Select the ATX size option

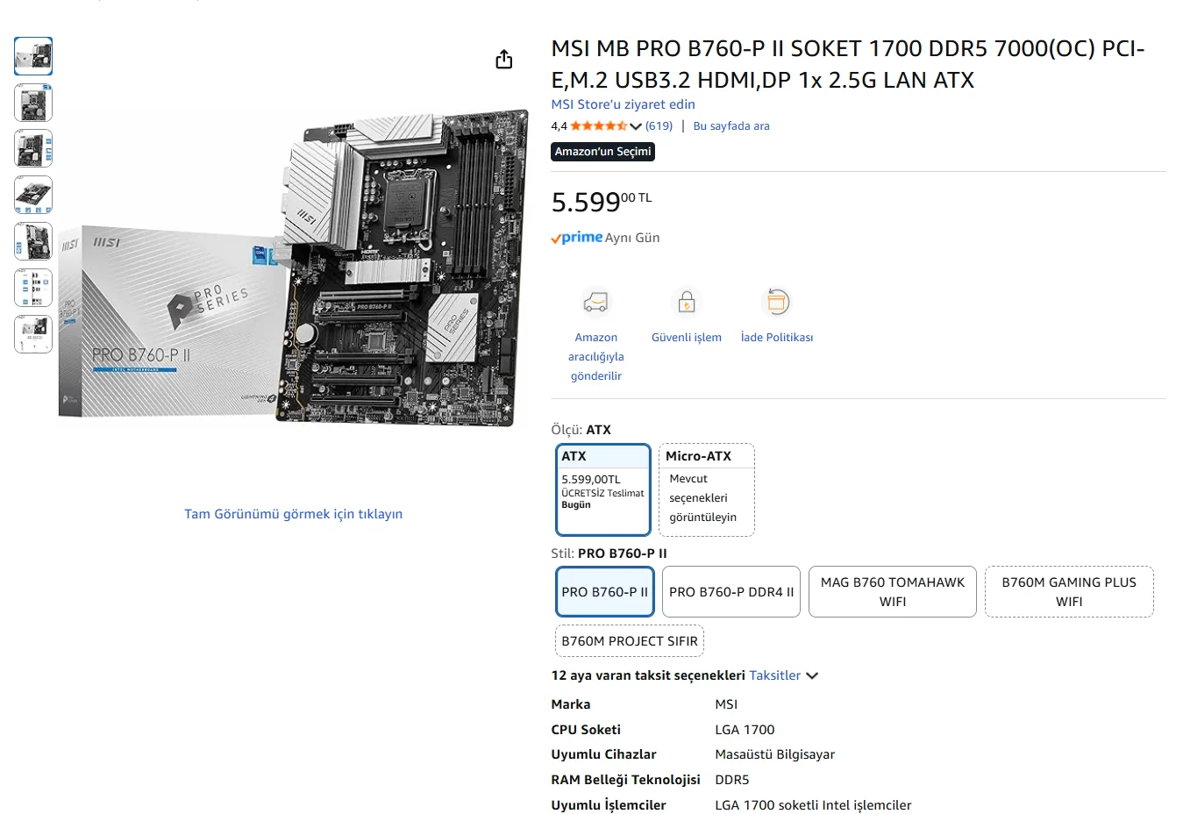coord(603,489)
